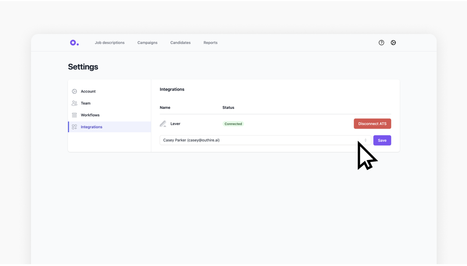Click the dropdown up-down arrows
The image size is (467, 266).
[x=365, y=140]
